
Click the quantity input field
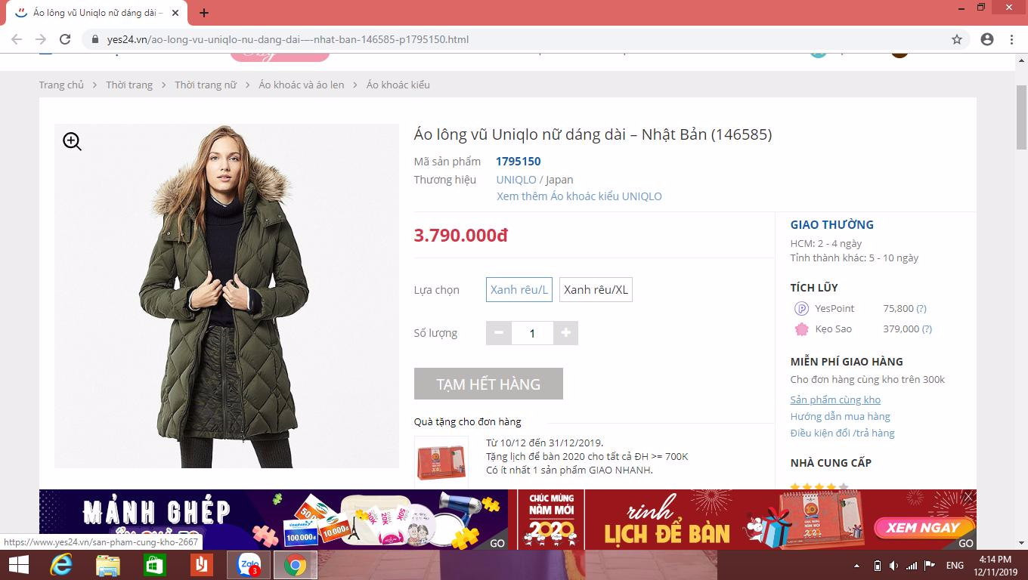(x=532, y=333)
